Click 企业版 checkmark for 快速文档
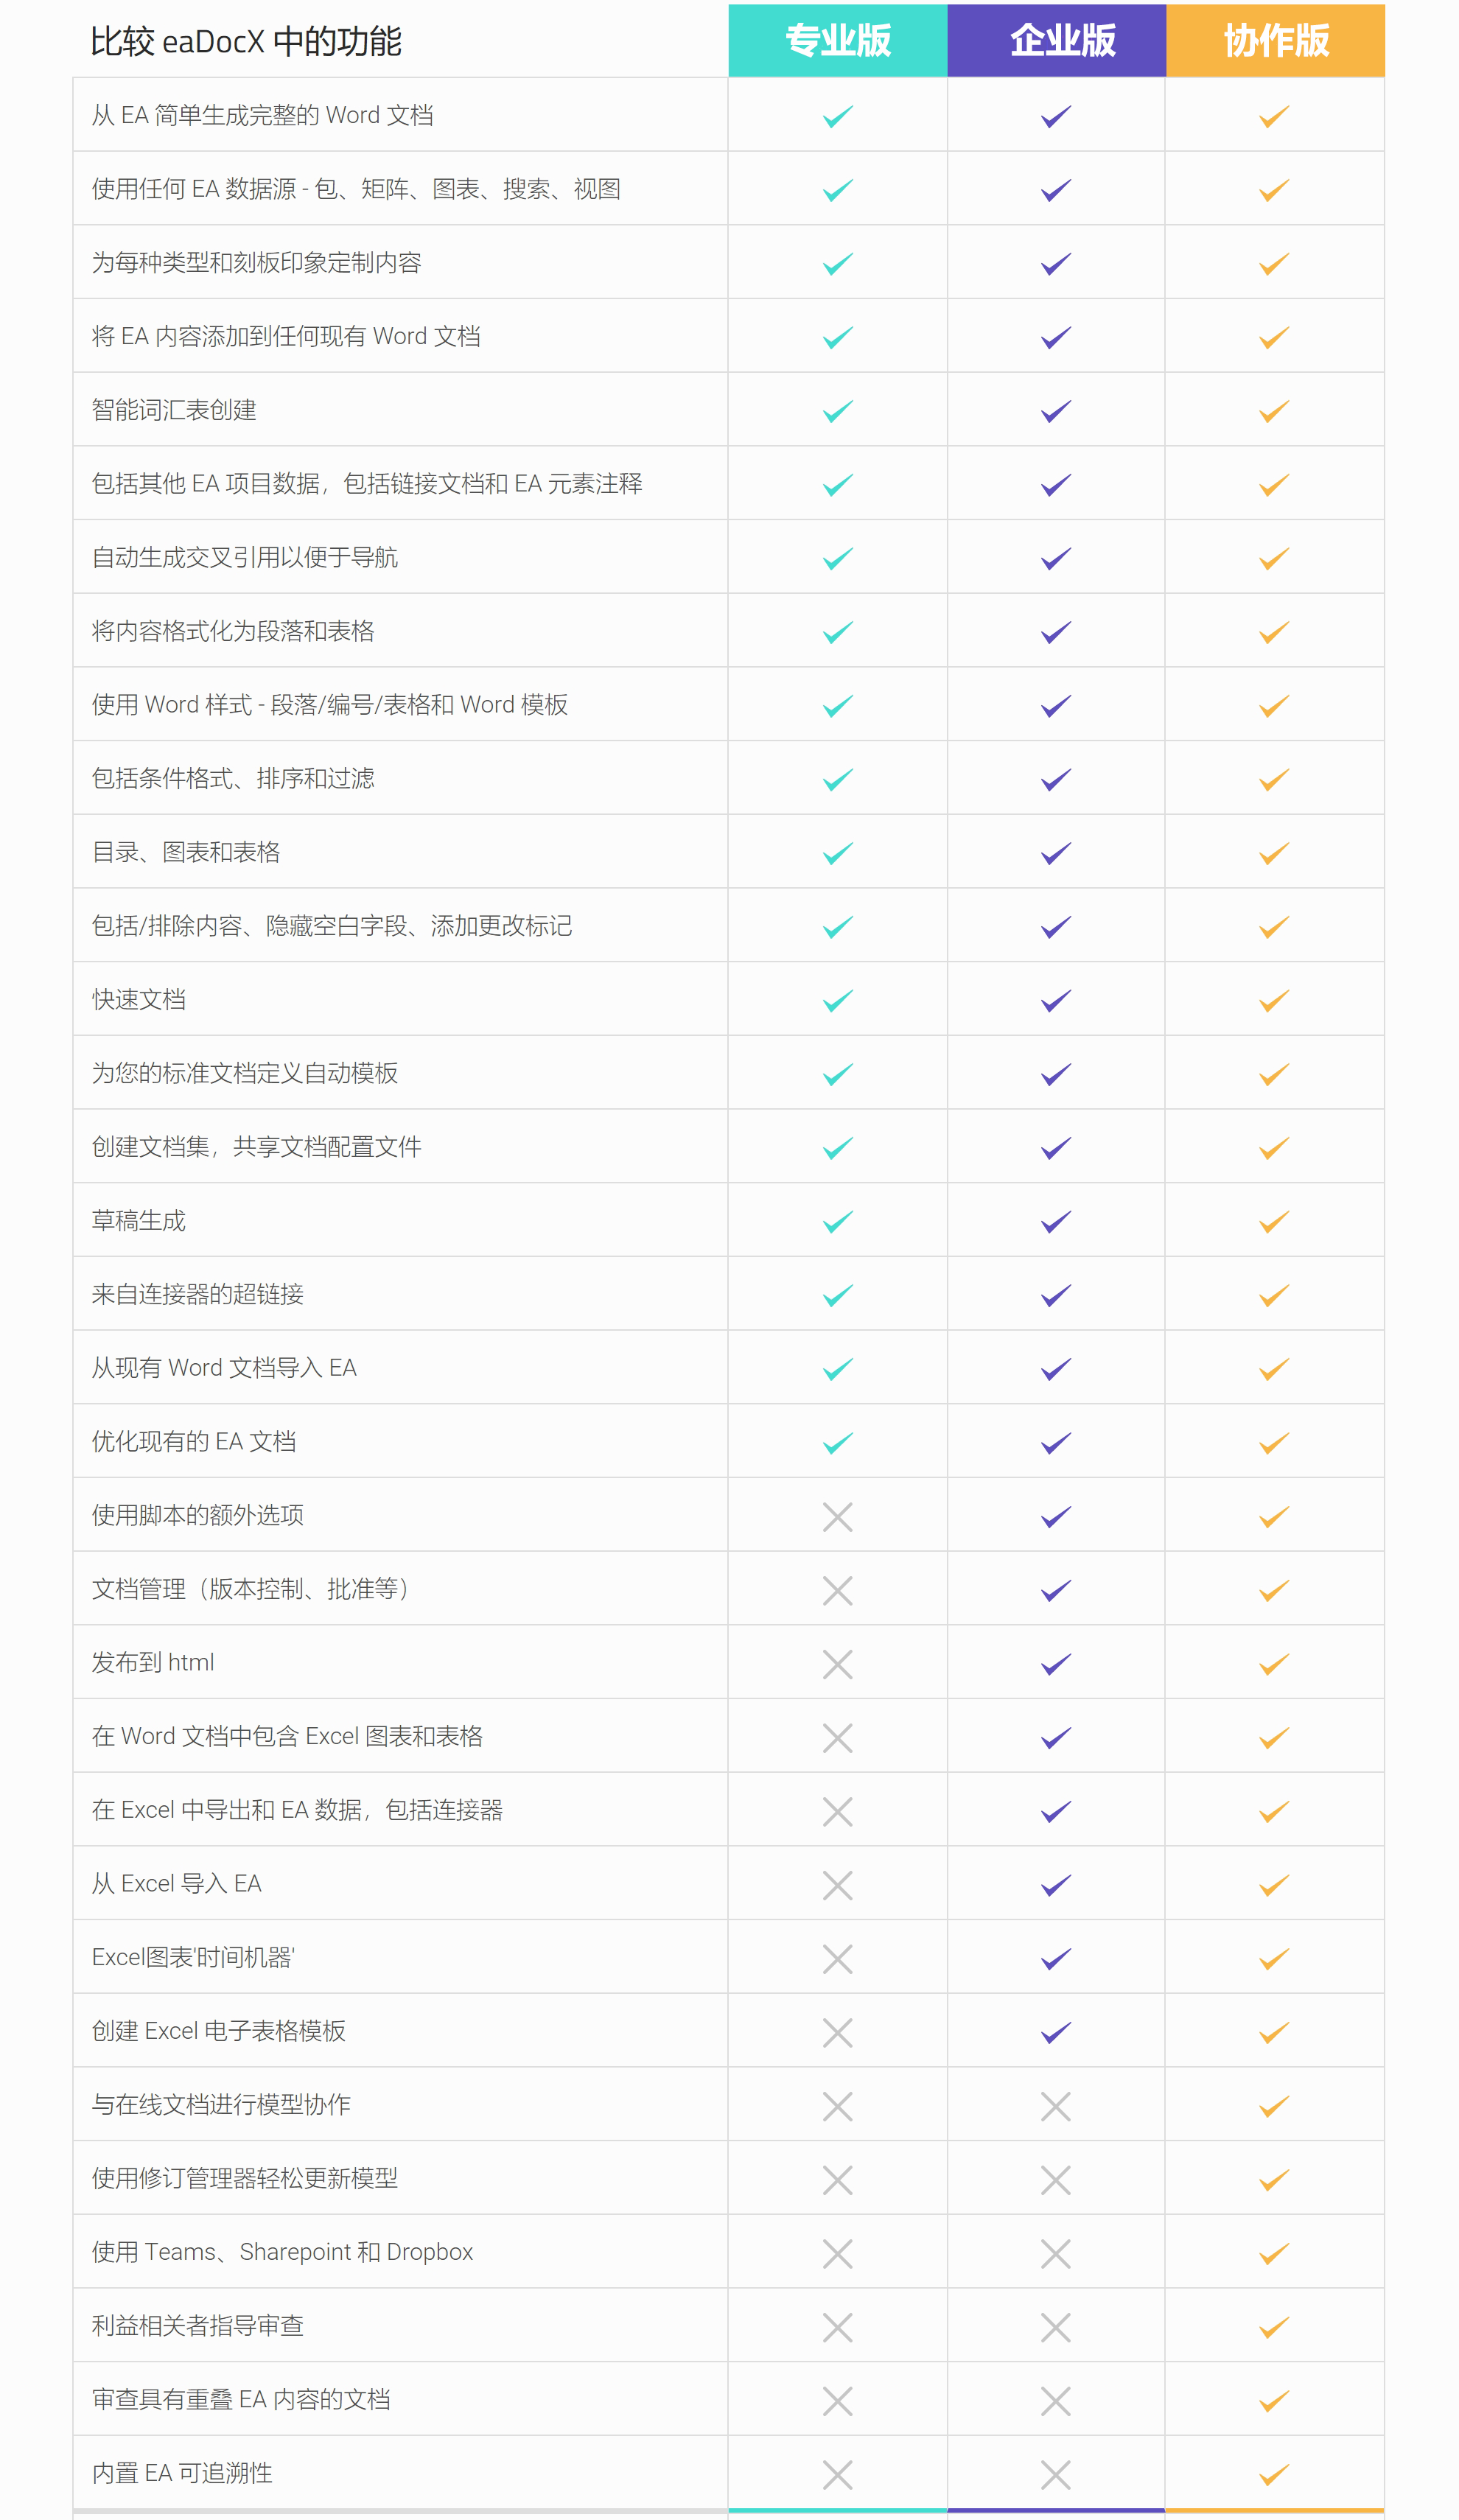1459x2520 pixels. [x=1056, y=1001]
